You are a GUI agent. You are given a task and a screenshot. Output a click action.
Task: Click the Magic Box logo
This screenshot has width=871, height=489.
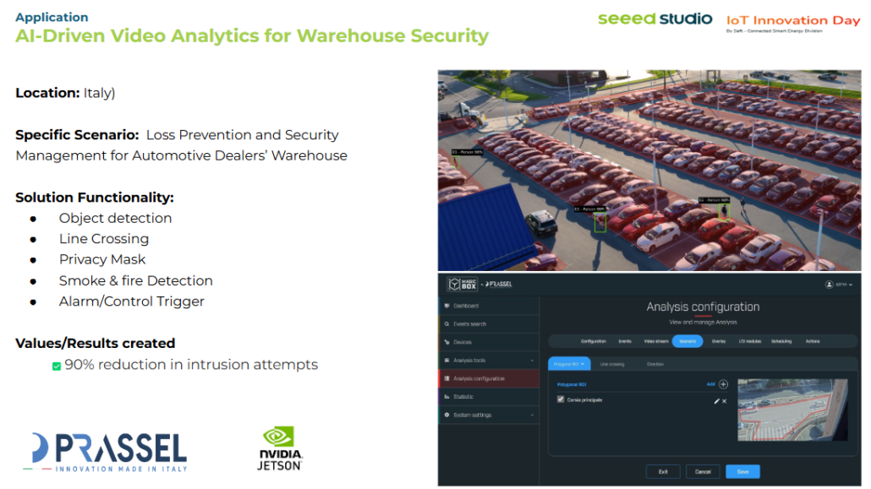click(x=463, y=285)
